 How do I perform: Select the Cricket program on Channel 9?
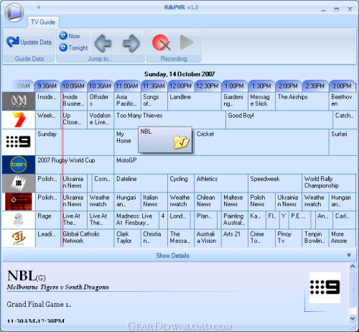tap(261, 142)
